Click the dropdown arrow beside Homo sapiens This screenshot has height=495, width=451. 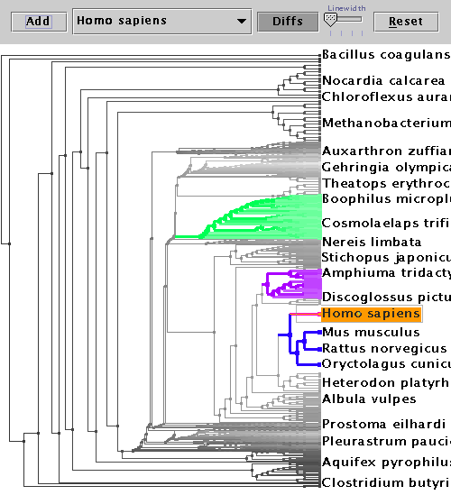click(242, 22)
